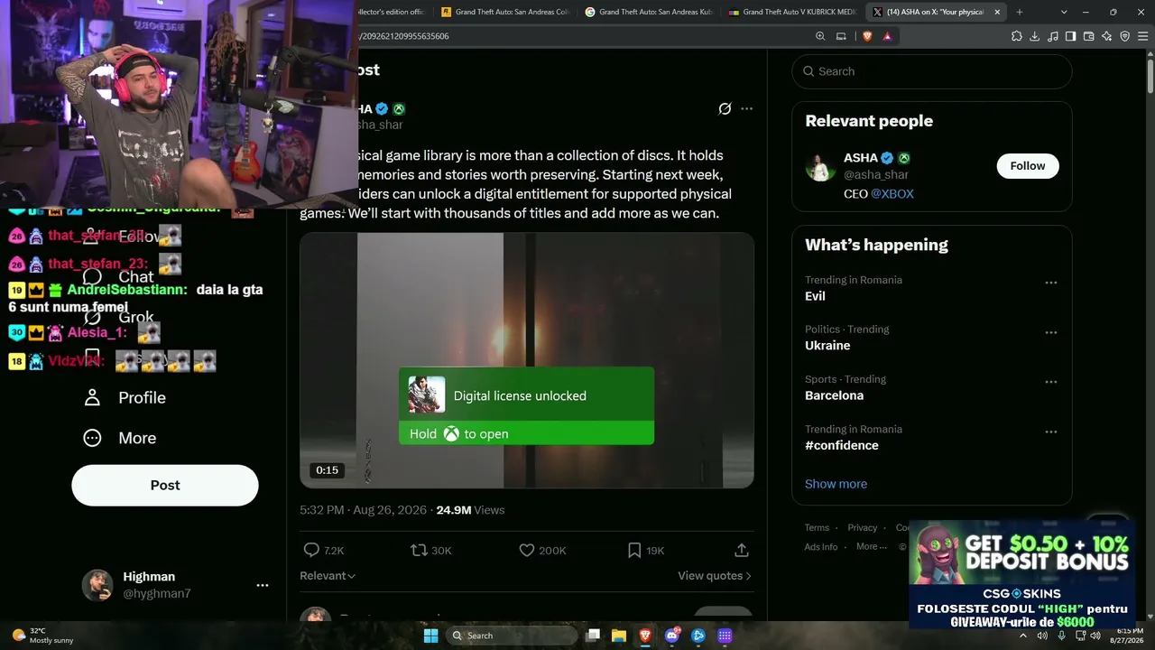Click the Brave browser icon in the taskbar

pos(645,636)
